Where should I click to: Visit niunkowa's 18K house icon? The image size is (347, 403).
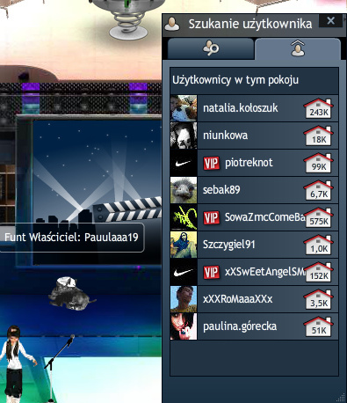click(x=318, y=136)
